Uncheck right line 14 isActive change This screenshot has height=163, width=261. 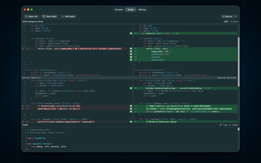(131, 33)
